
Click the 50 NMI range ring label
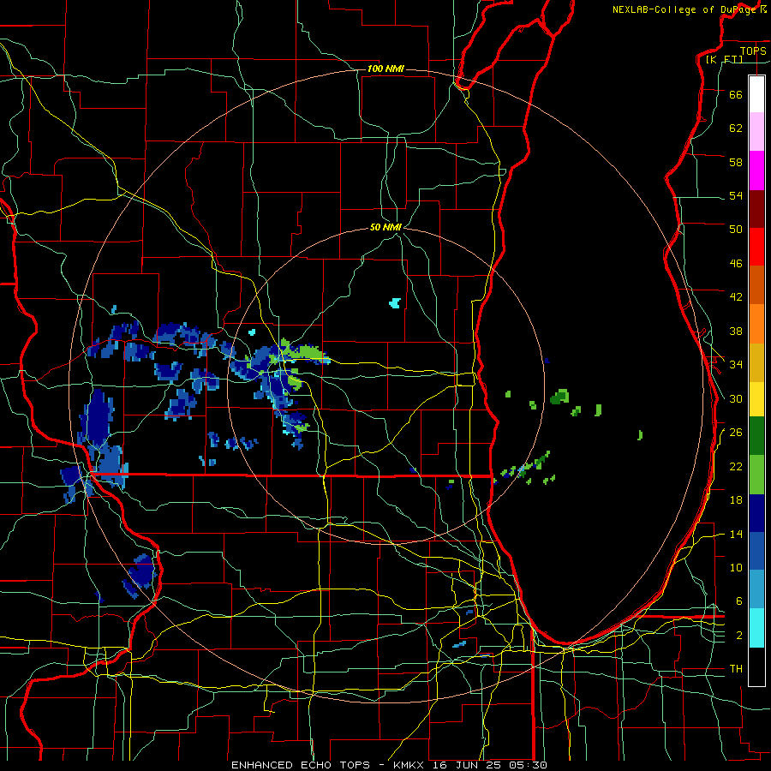point(386,227)
